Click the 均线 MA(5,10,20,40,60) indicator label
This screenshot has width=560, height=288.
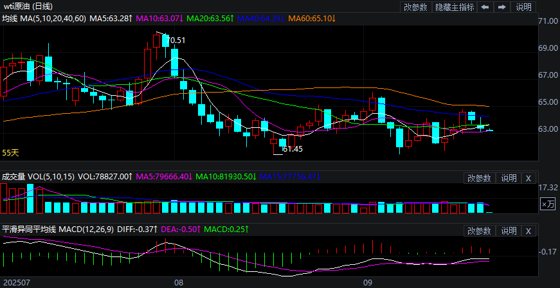click(x=44, y=19)
